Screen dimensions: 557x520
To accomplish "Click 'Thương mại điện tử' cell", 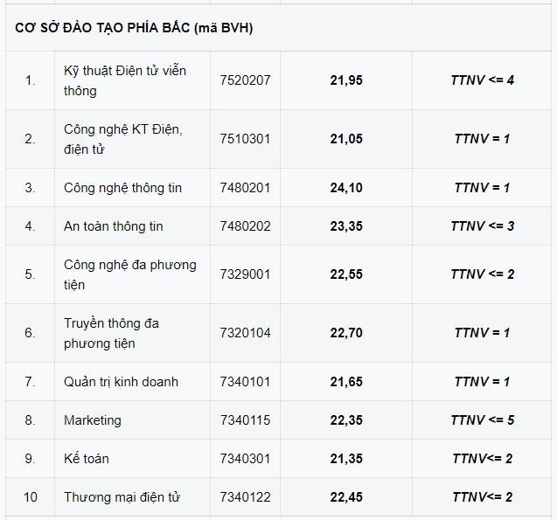I will pyautogui.click(x=122, y=497).
